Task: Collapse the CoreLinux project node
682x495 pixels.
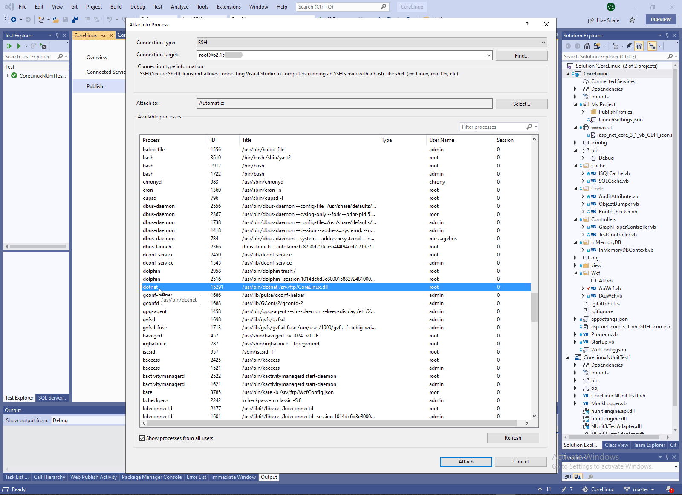Action: (568, 74)
